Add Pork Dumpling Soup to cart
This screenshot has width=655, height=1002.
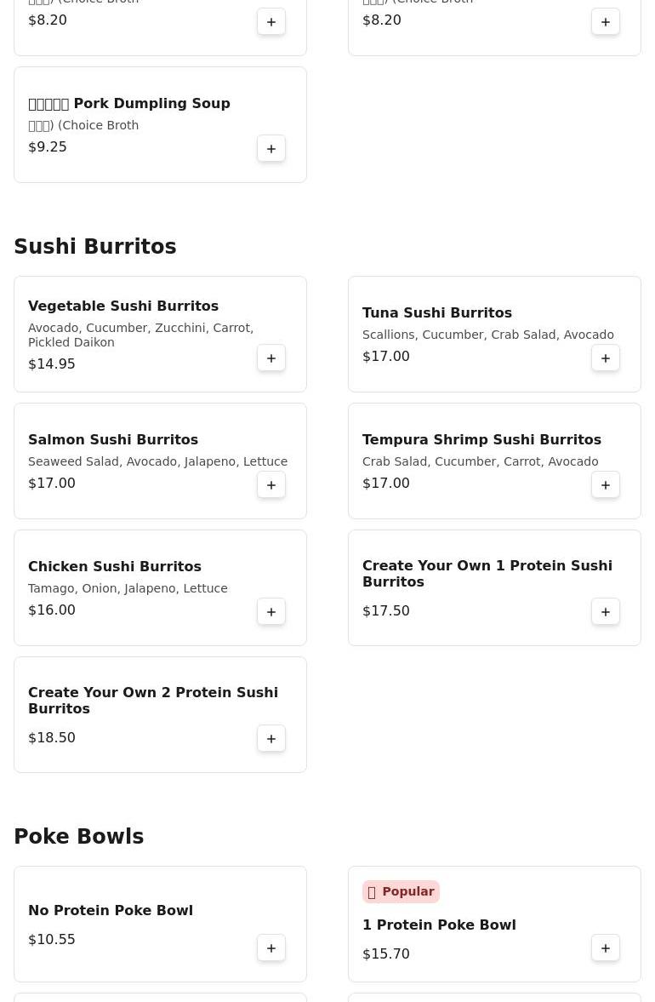pos(271,149)
